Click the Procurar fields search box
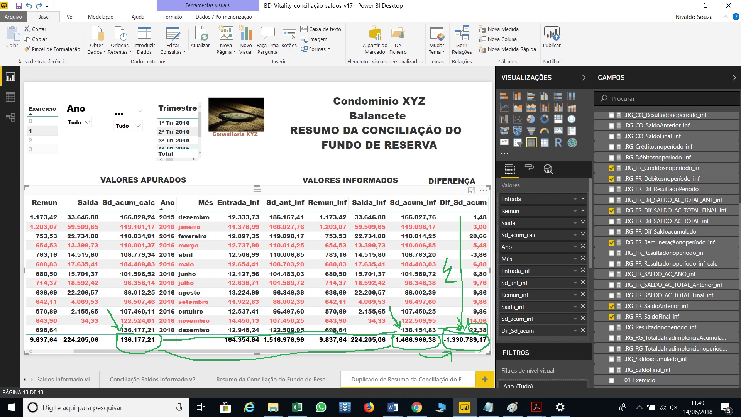This screenshot has height=417, width=741. point(666,98)
